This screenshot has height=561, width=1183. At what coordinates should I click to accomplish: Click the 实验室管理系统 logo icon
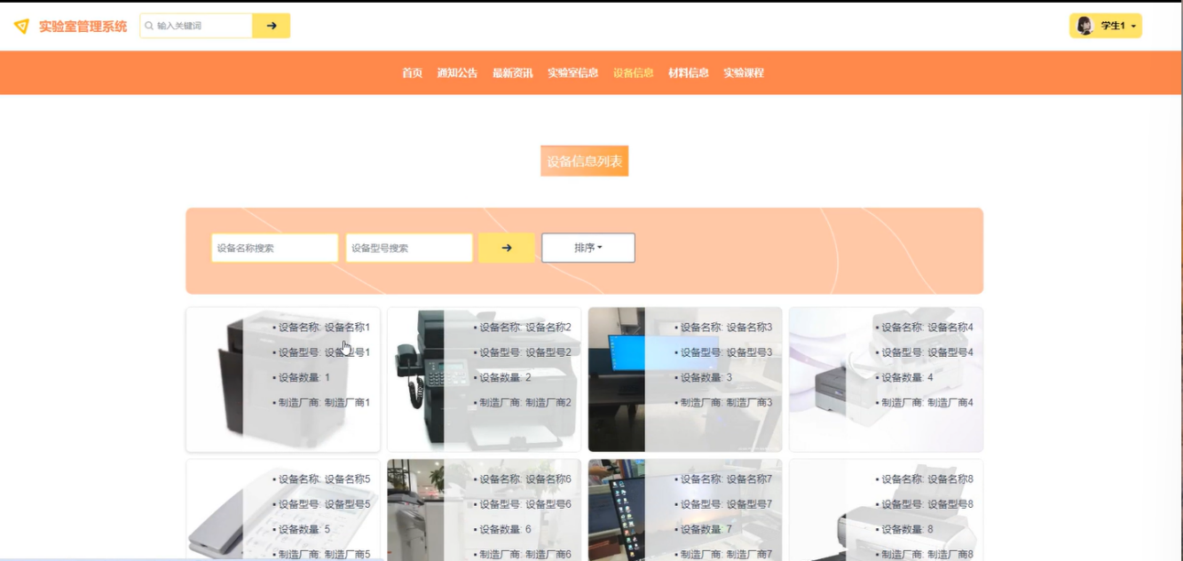click(21, 26)
